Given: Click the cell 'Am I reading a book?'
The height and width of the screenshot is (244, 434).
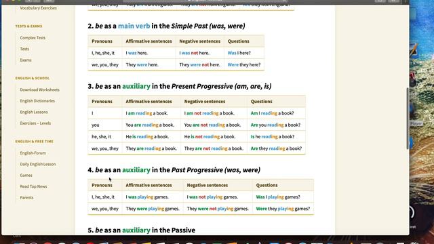Looking at the screenshot, I should (276, 113).
